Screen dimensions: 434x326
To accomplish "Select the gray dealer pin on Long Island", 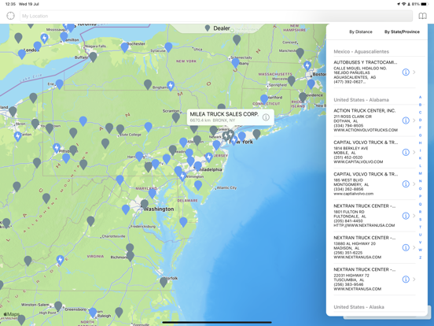I will (256, 134).
